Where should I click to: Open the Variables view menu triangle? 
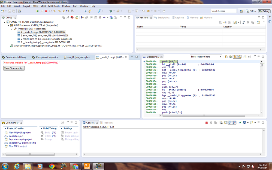(x=264, y=22)
